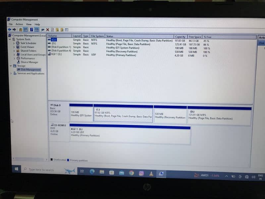Select Disk Management in the tree

[x=29, y=70]
